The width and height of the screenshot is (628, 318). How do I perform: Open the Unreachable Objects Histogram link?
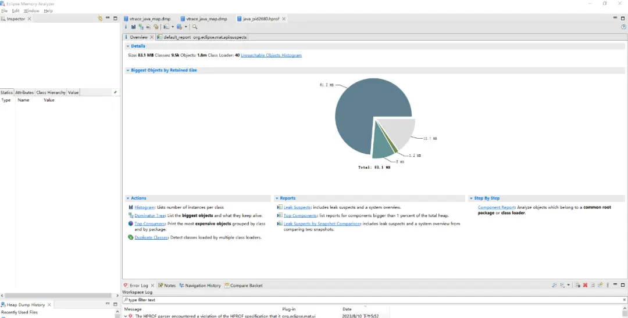tap(271, 55)
